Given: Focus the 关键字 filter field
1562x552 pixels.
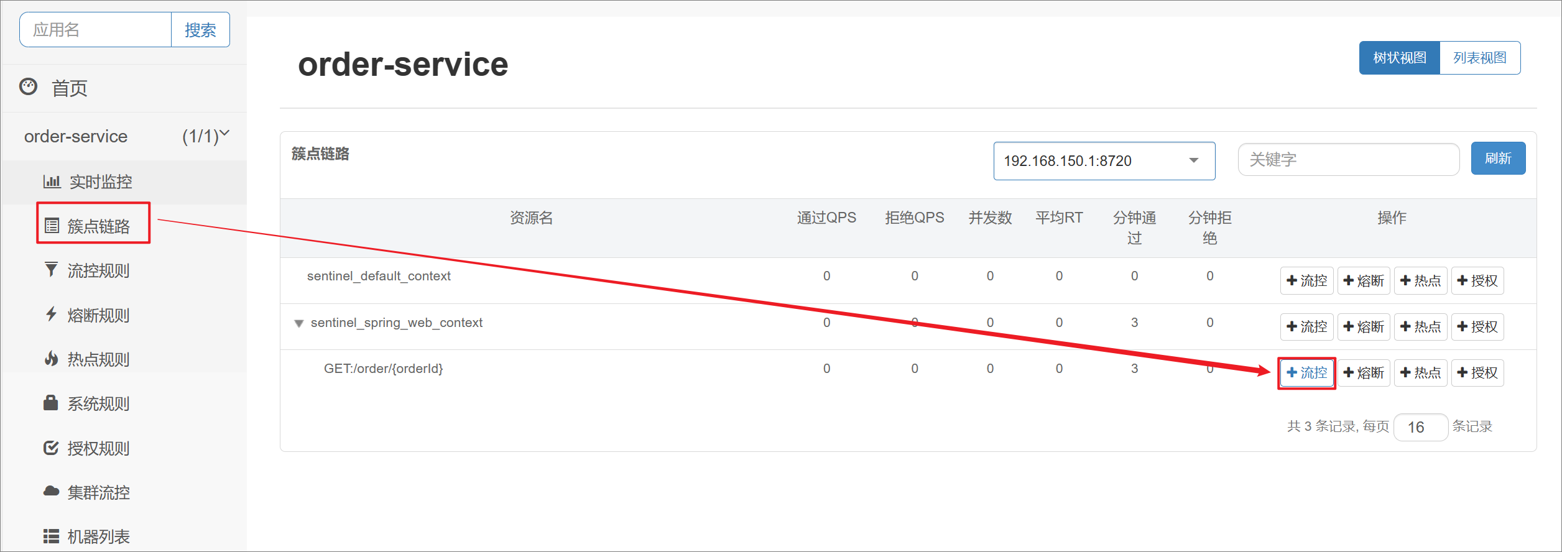Looking at the screenshot, I should [1348, 160].
